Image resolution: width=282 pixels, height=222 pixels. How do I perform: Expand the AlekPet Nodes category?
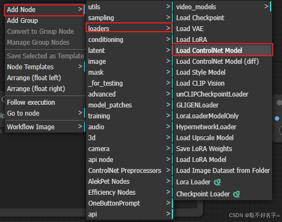tap(130, 182)
